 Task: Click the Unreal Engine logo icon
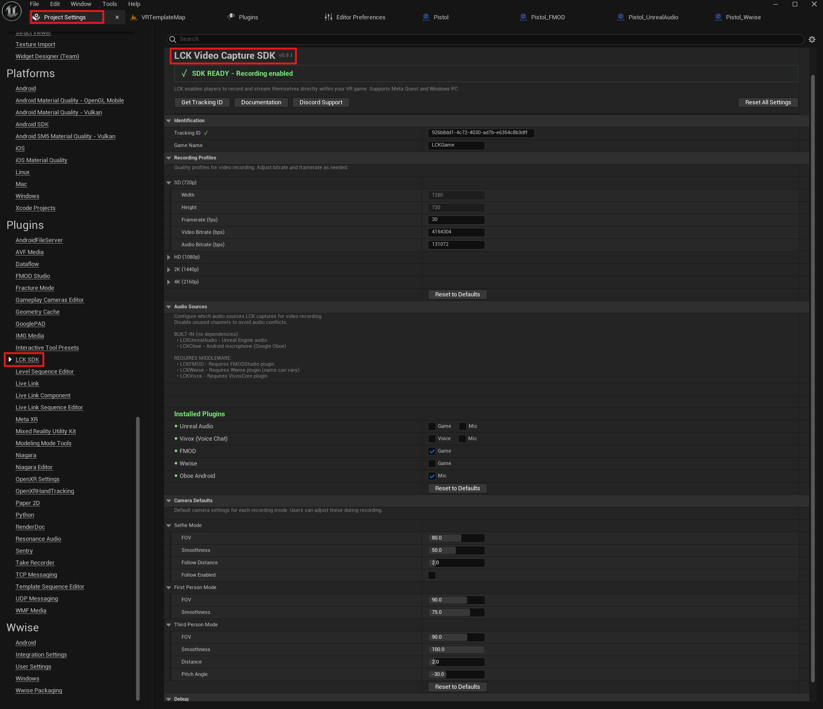(x=12, y=11)
